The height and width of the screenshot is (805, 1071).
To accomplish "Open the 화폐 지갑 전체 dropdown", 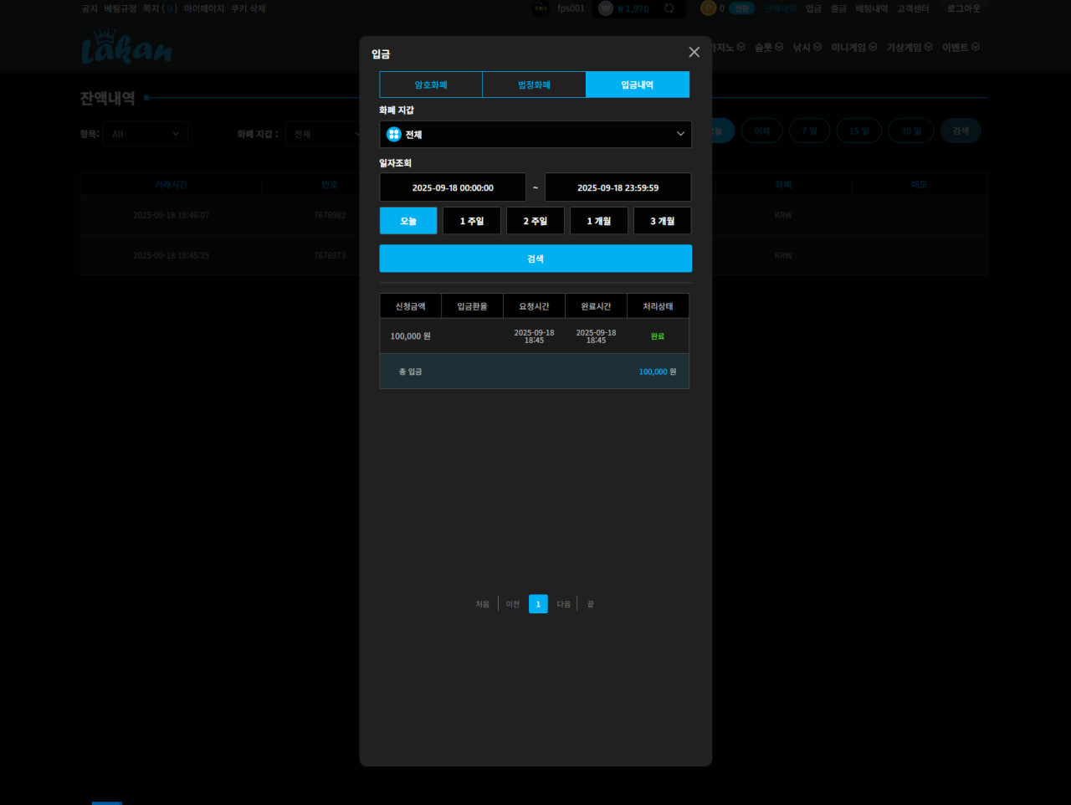I will coord(535,134).
